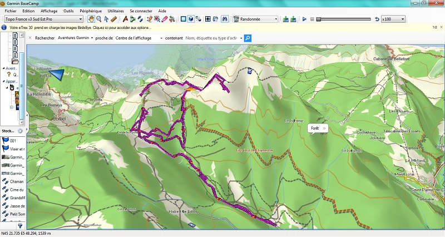Switch to 2D map view
The image size is (445, 237).
point(184,19)
